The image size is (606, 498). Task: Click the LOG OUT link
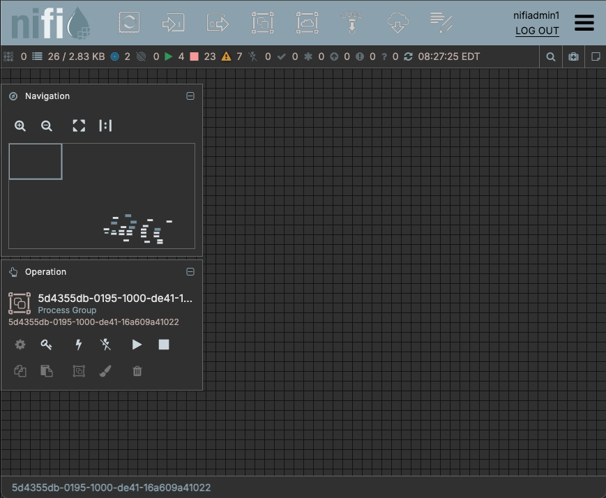click(x=537, y=31)
